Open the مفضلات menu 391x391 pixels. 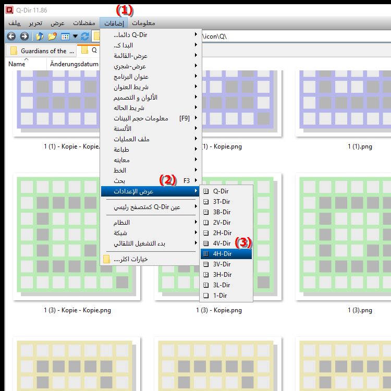(84, 23)
